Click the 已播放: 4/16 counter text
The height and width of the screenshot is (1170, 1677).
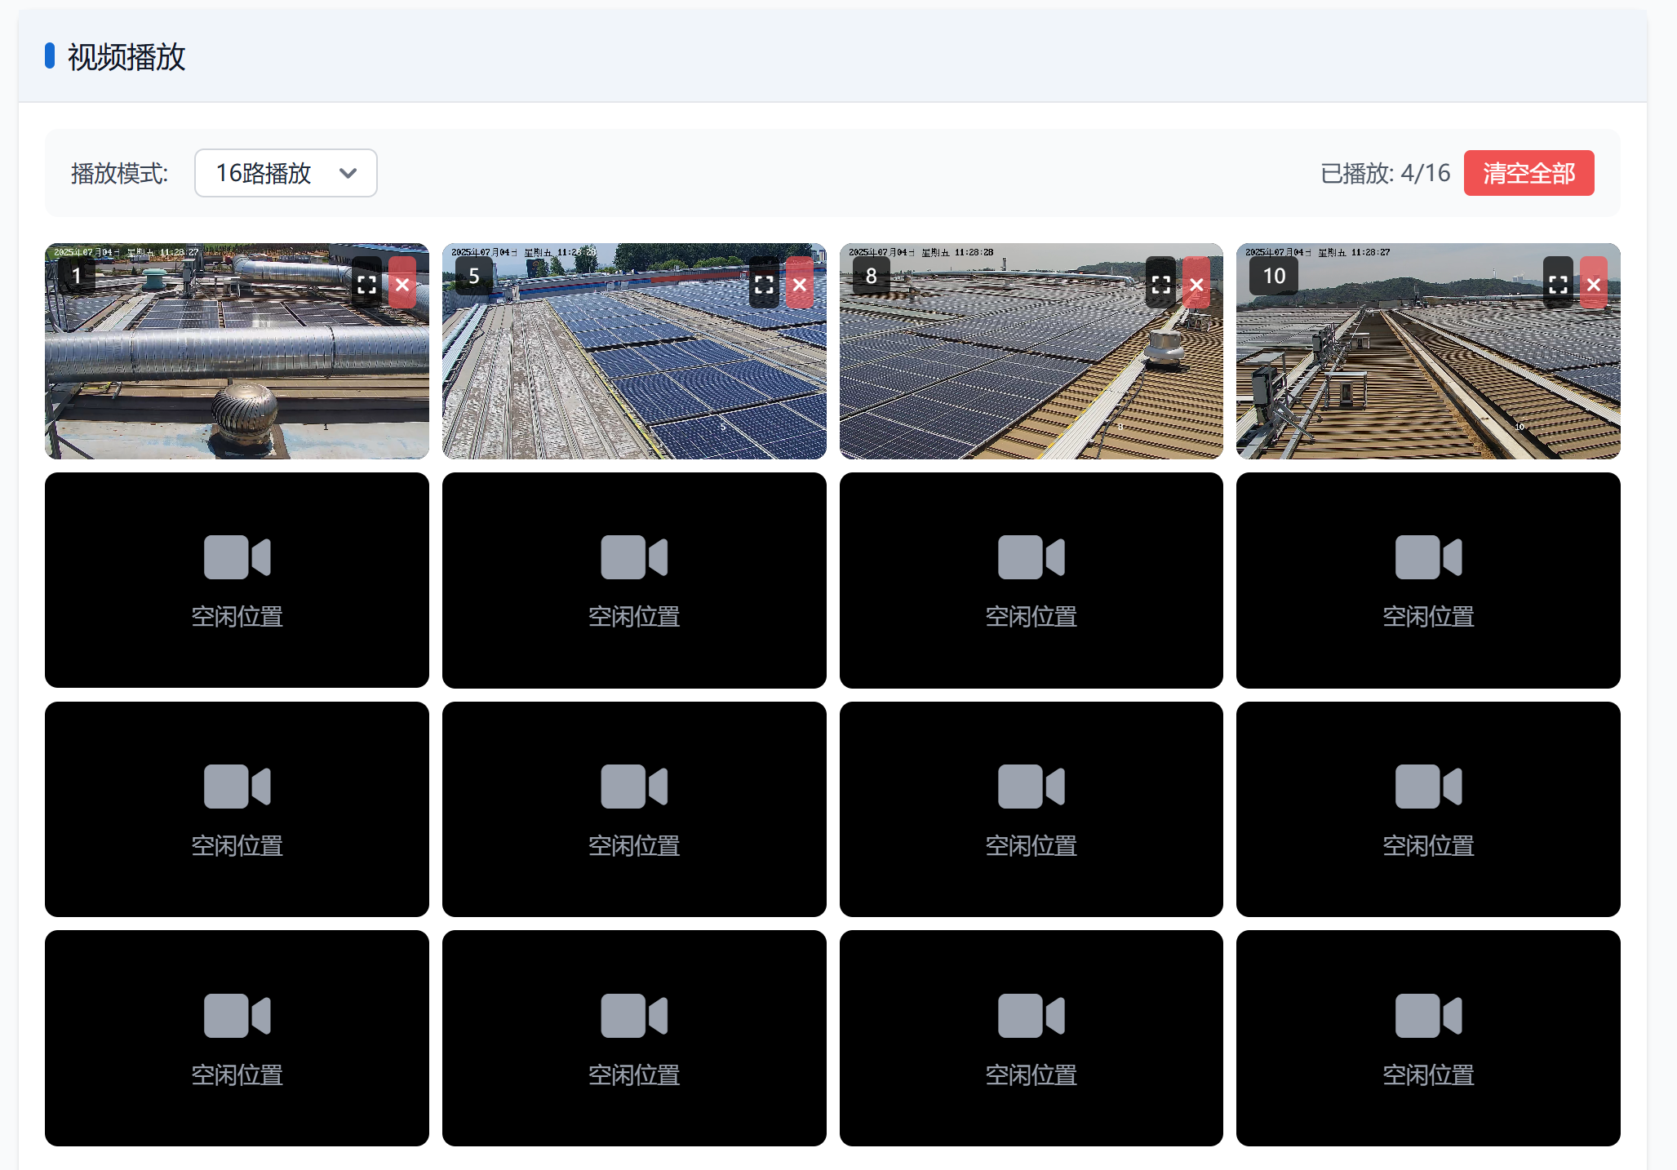(1385, 173)
